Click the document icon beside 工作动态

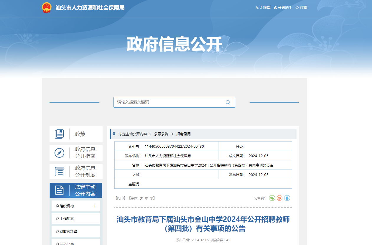[x=57, y=219]
